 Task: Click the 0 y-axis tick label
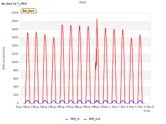[18, 103]
